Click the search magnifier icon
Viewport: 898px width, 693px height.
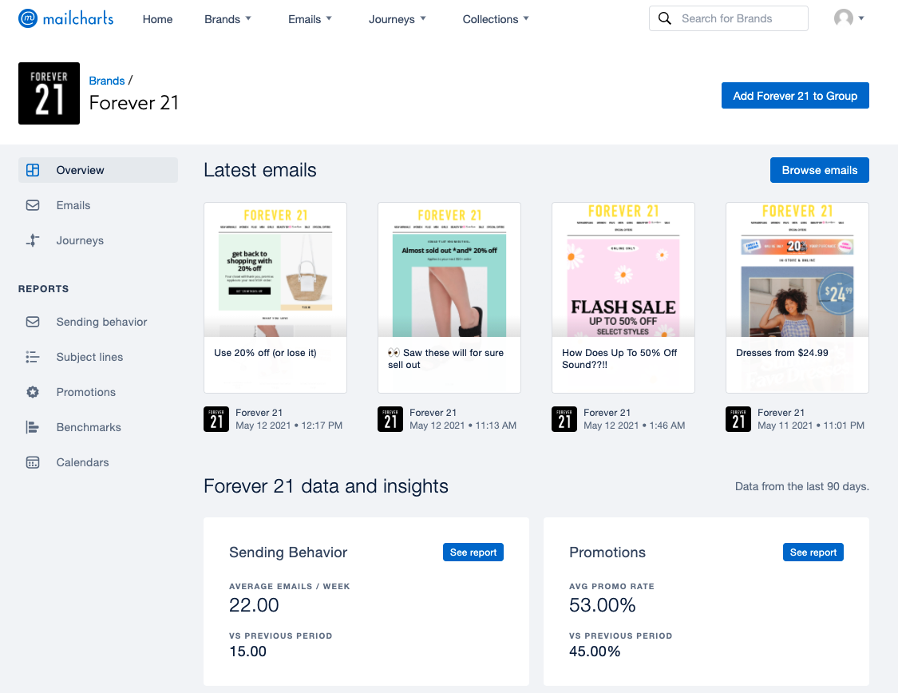coord(664,18)
